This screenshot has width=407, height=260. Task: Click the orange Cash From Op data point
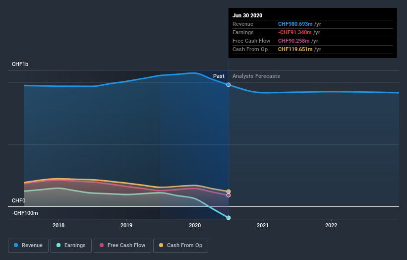(x=229, y=192)
